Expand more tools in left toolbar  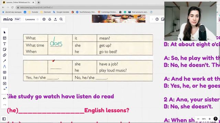[x=4, y=89]
